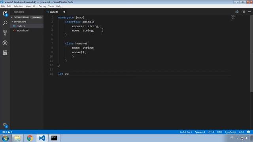
Task: Click the Split Editor icon
Action: click(x=243, y=12)
